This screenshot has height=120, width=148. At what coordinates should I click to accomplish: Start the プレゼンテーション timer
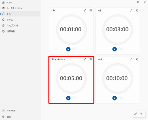[68, 98]
